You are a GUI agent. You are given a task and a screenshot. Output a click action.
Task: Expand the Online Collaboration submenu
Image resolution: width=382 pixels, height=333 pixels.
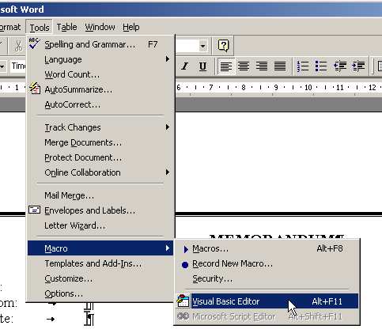(x=100, y=172)
